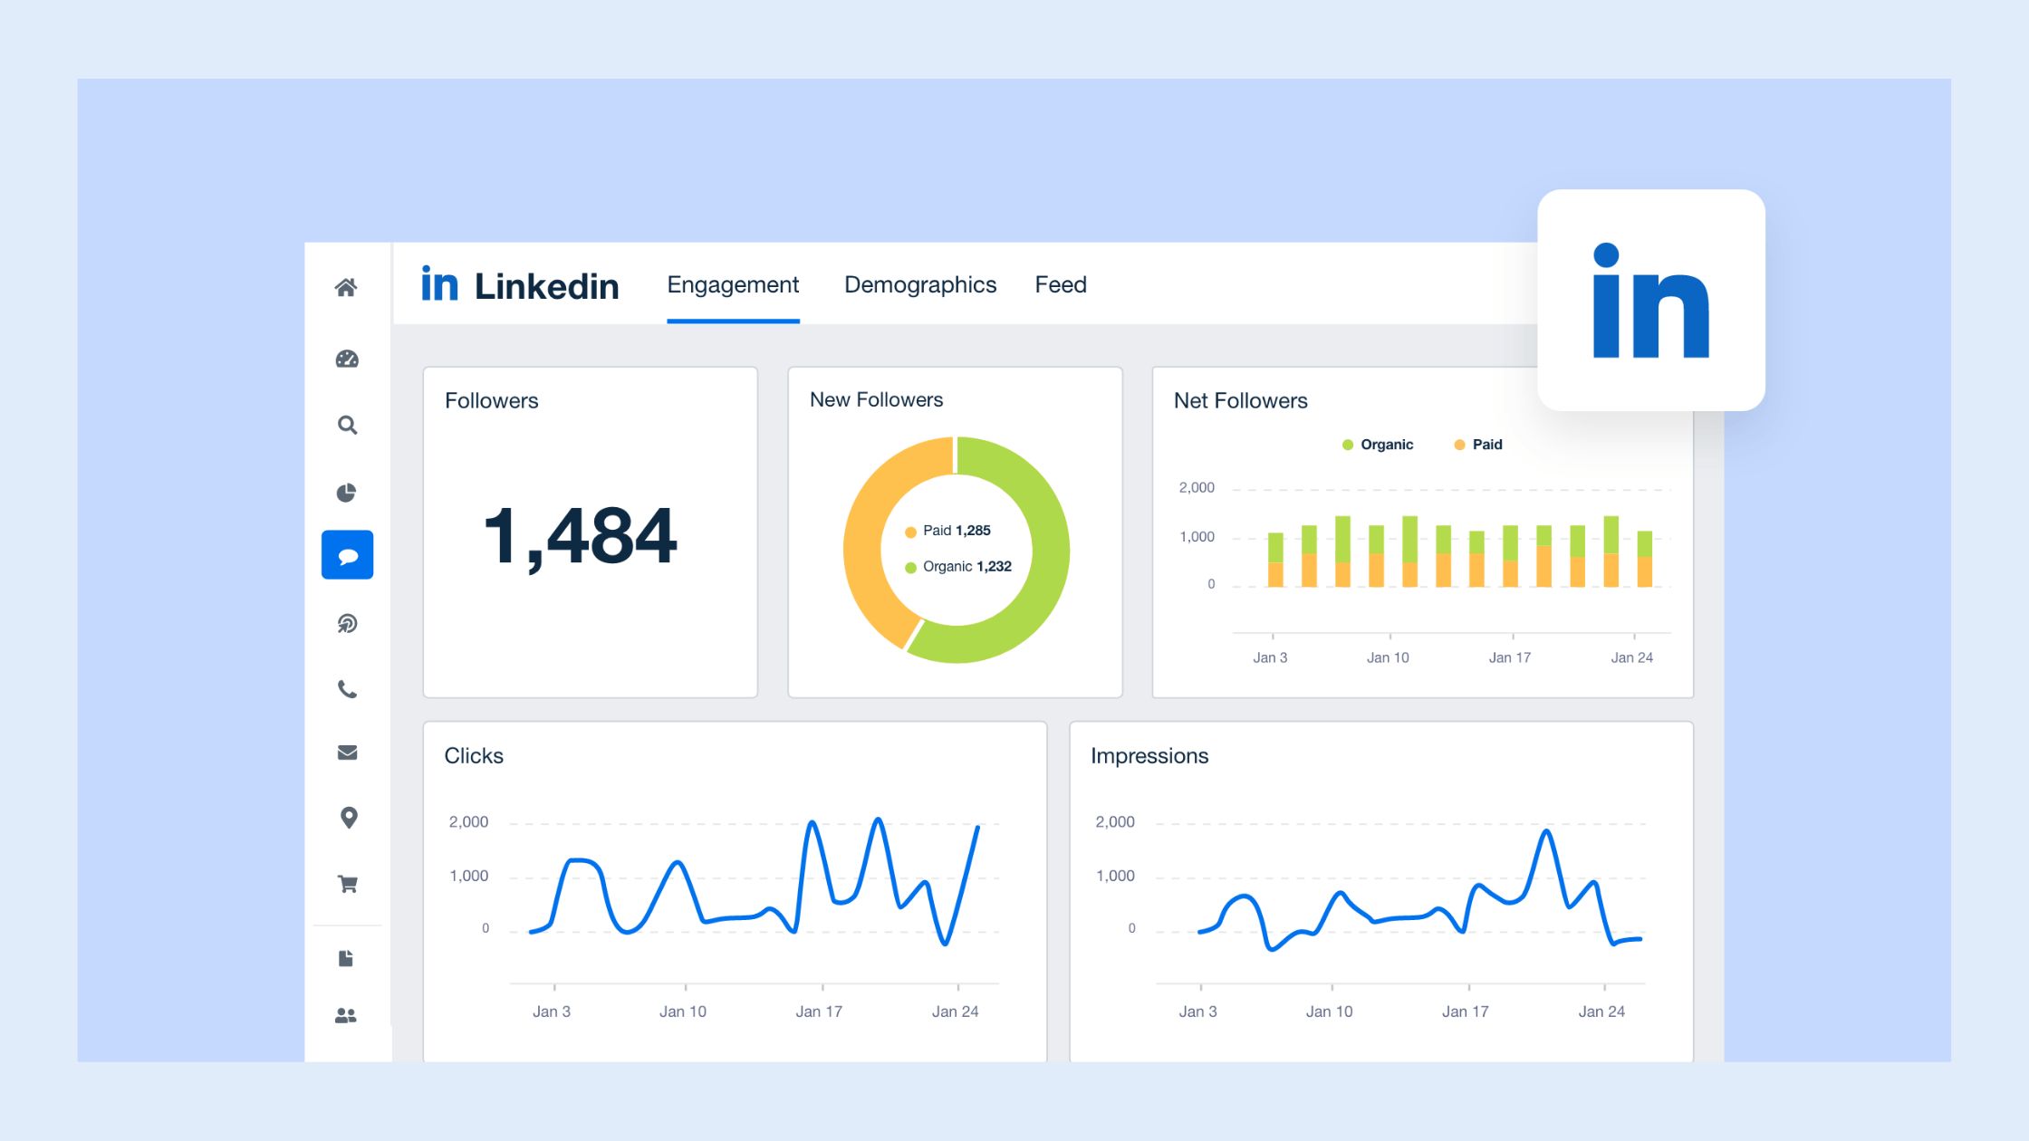The height and width of the screenshot is (1141, 2029).
Task: Switch to the Demographics tab
Action: click(920, 285)
